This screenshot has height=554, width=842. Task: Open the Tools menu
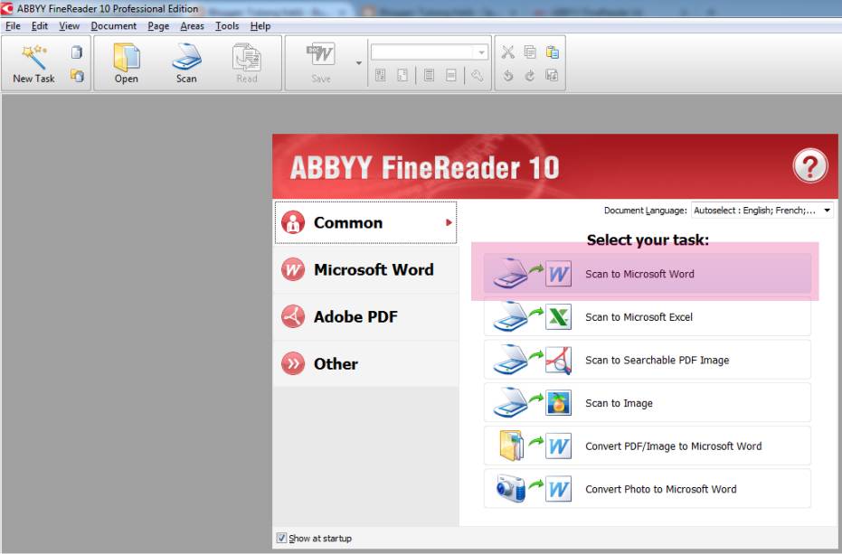point(227,26)
